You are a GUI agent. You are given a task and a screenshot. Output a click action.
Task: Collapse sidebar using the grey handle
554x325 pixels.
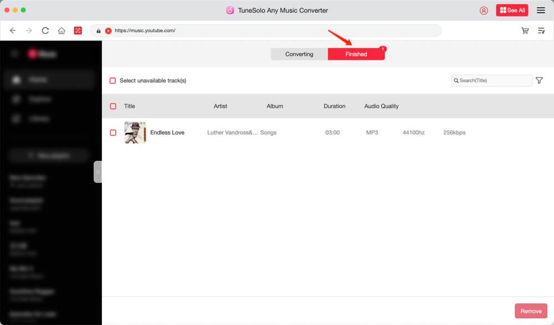[x=98, y=172]
